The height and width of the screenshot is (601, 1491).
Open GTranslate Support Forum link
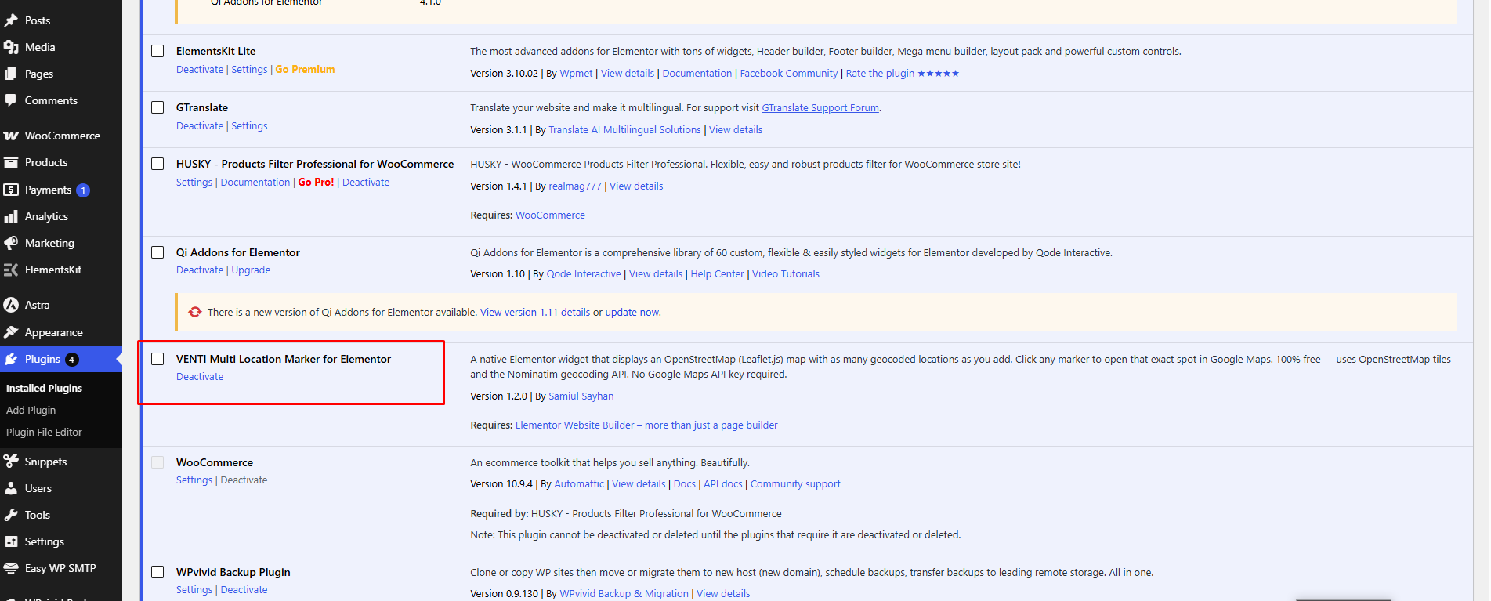click(x=820, y=108)
